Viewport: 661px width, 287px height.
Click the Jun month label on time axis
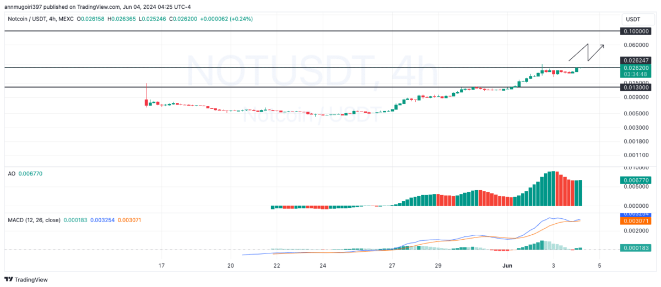coord(507,266)
